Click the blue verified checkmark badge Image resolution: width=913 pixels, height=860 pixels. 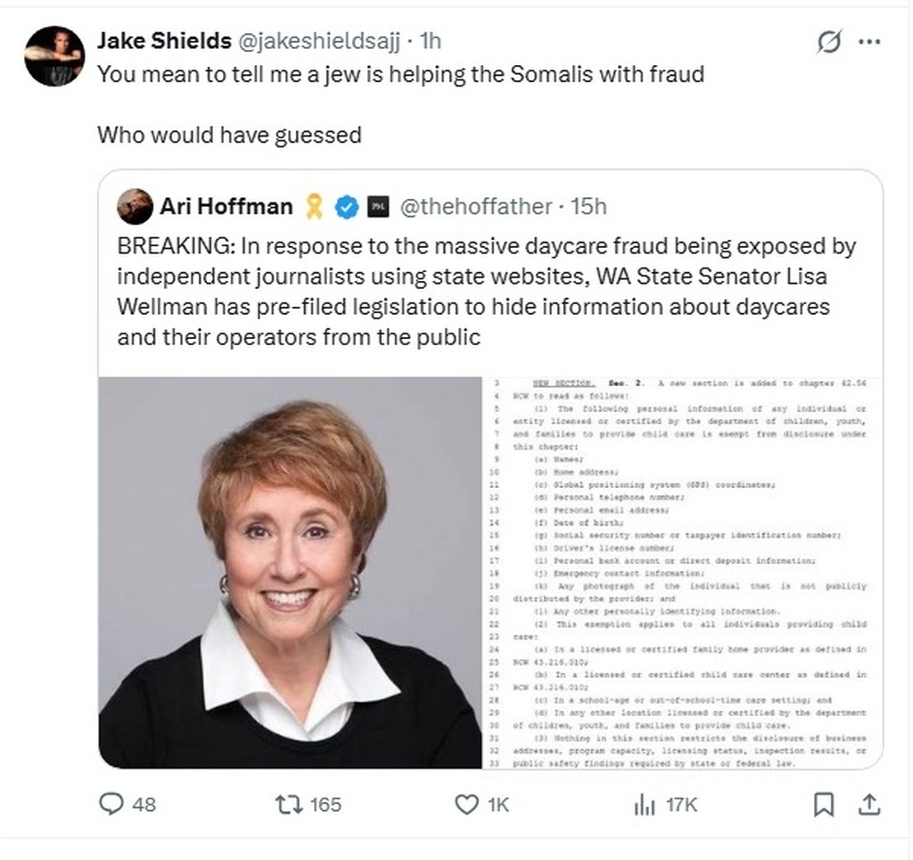coord(345,207)
